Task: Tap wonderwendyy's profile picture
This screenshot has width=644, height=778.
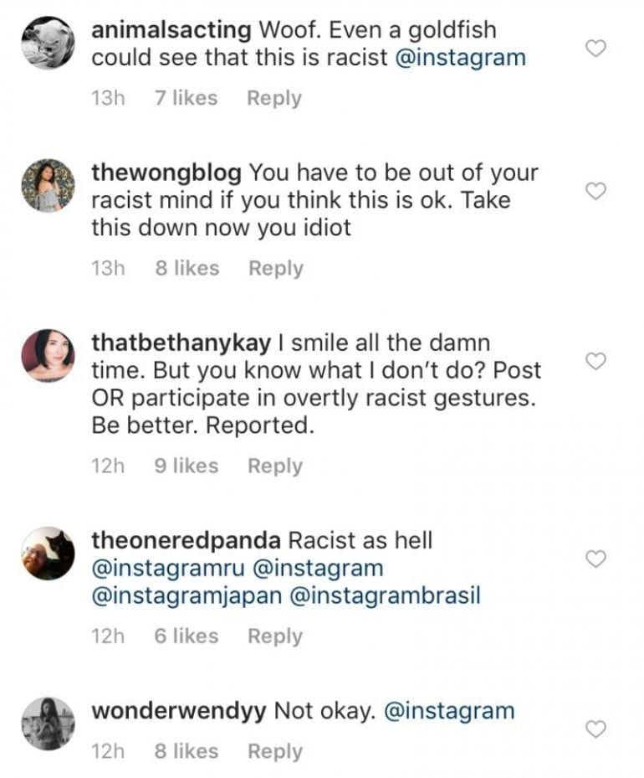Action: [x=48, y=722]
